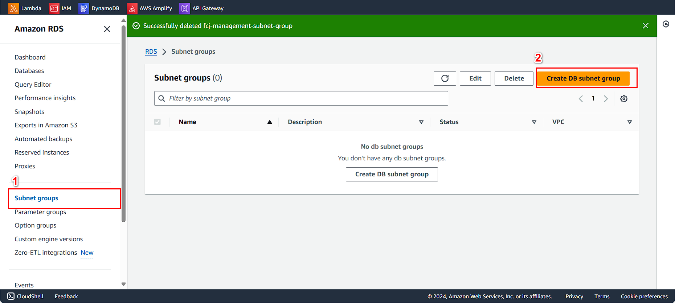Image resolution: width=675 pixels, height=303 pixels.
Task: Dismiss the success deletion banner
Action: (x=645, y=26)
